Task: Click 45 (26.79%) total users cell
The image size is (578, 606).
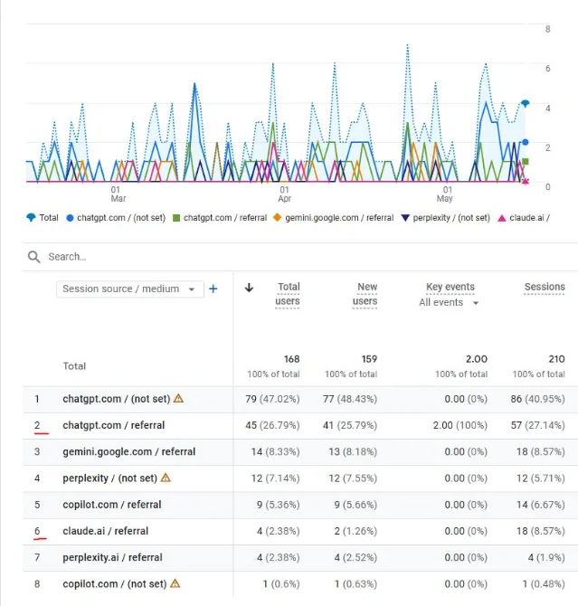Action: click(272, 425)
